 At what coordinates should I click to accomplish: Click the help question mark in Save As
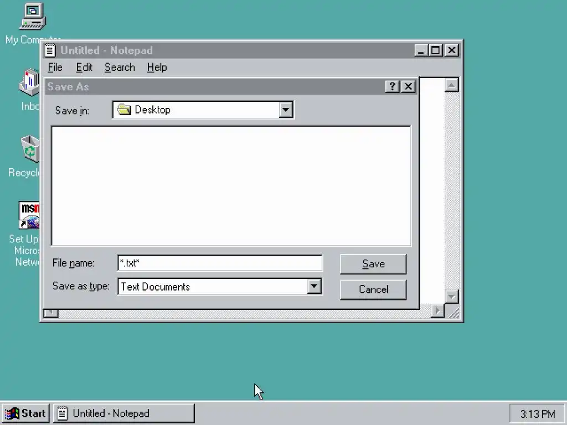pos(392,87)
